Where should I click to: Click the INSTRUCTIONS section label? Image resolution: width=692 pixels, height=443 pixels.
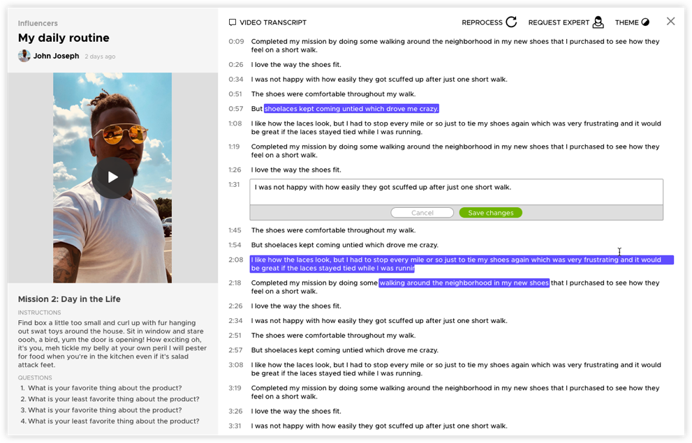(x=39, y=313)
